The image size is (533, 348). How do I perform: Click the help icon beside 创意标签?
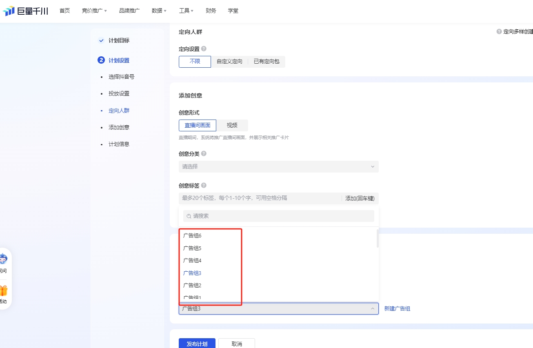pos(204,185)
